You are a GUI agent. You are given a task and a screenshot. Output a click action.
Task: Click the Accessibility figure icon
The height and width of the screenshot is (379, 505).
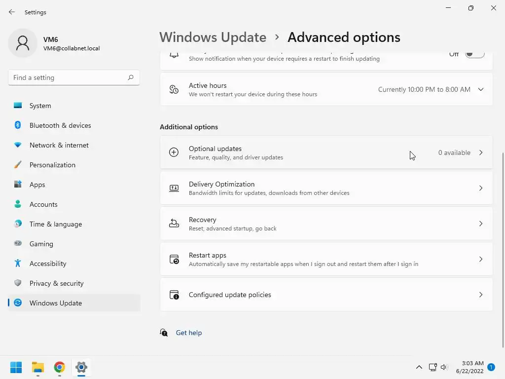18,264
